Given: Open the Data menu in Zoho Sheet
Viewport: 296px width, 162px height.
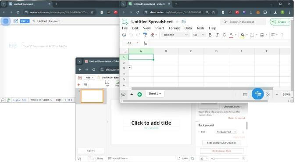Looking at the screenshot, I should 188,28.
